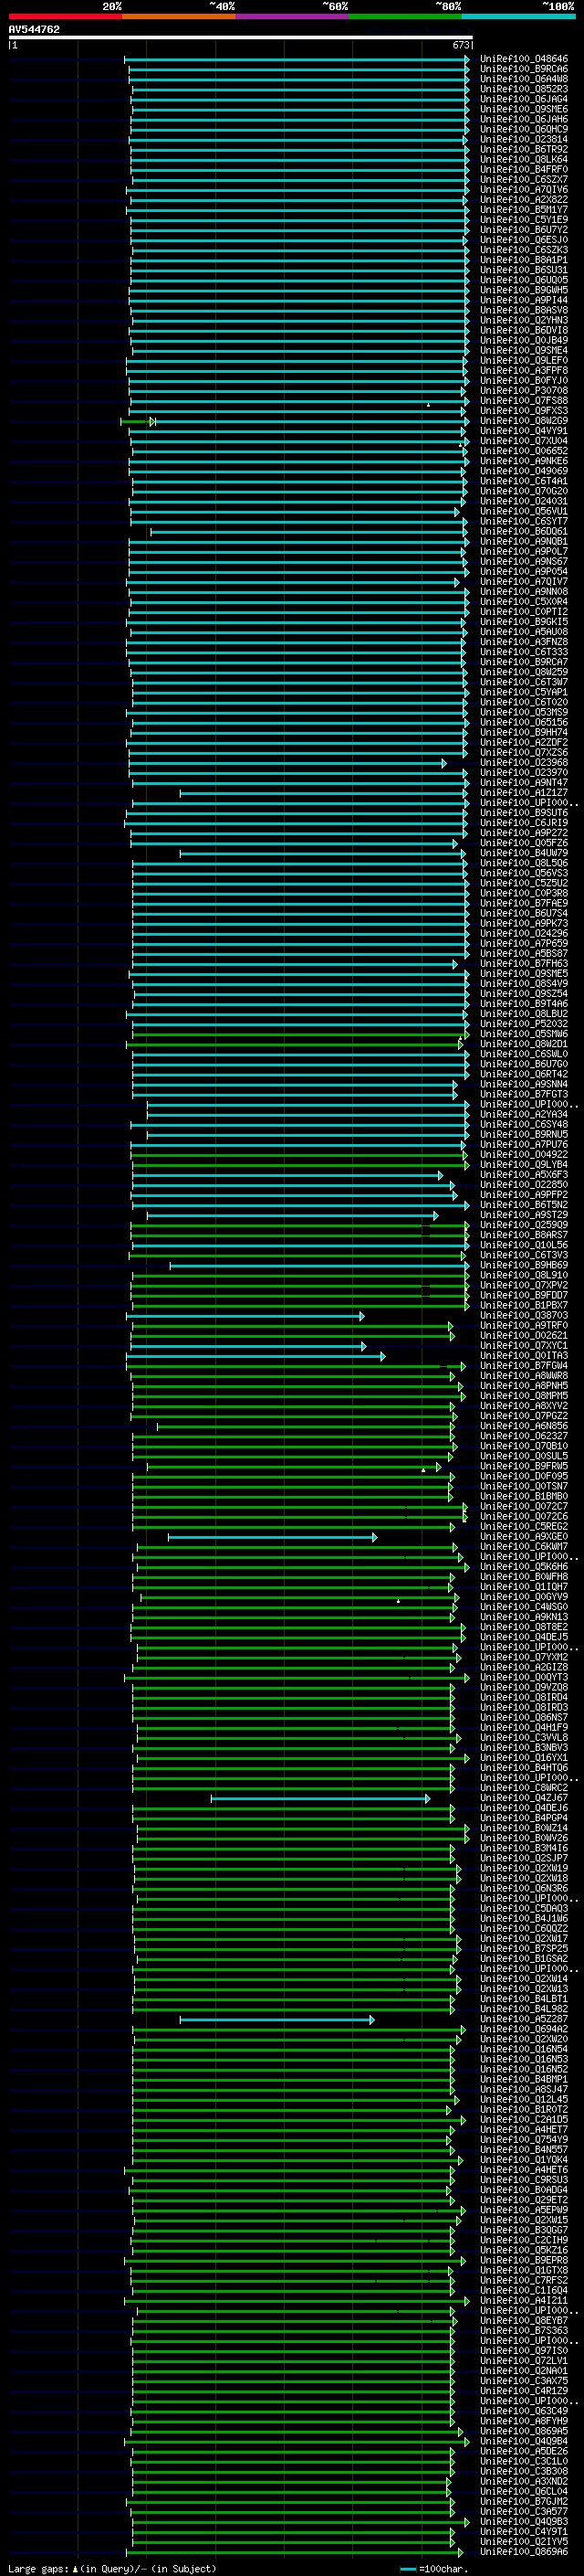Select hit UniRef100_Q259Q9
The height and width of the screenshot is (2576, 584).
point(524,1225)
